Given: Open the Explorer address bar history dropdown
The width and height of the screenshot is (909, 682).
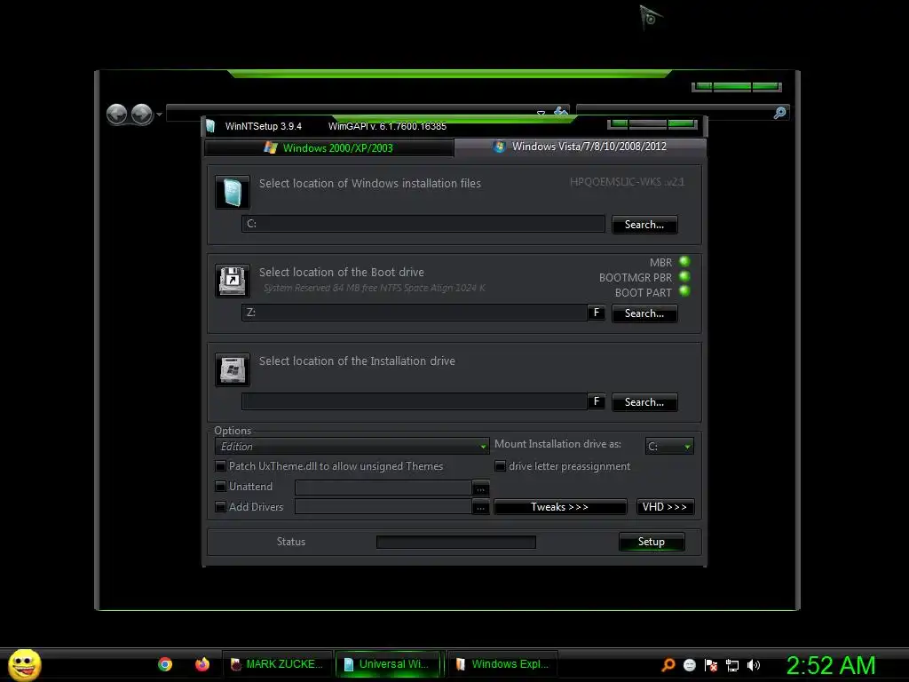Looking at the screenshot, I should click(x=541, y=113).
